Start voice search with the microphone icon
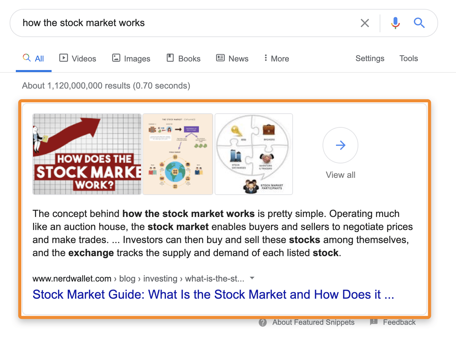Viewport: 456px width, 344px height. coord(395,23)
